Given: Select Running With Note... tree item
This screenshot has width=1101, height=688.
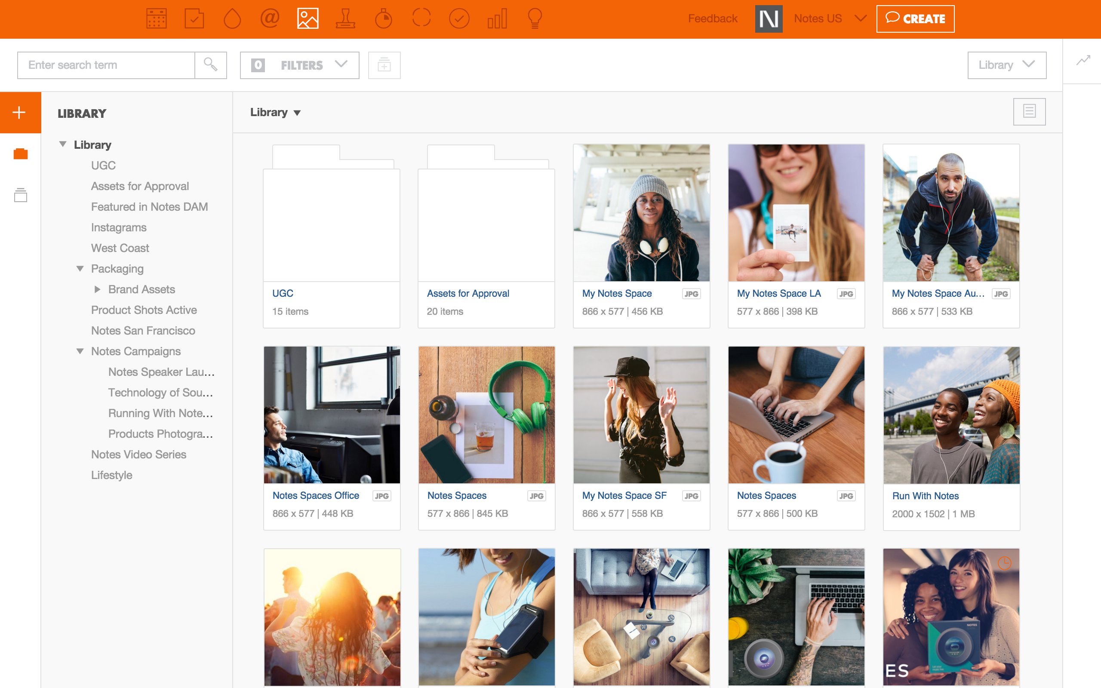Looking at the screenshot, I should [x=160, y=413].
